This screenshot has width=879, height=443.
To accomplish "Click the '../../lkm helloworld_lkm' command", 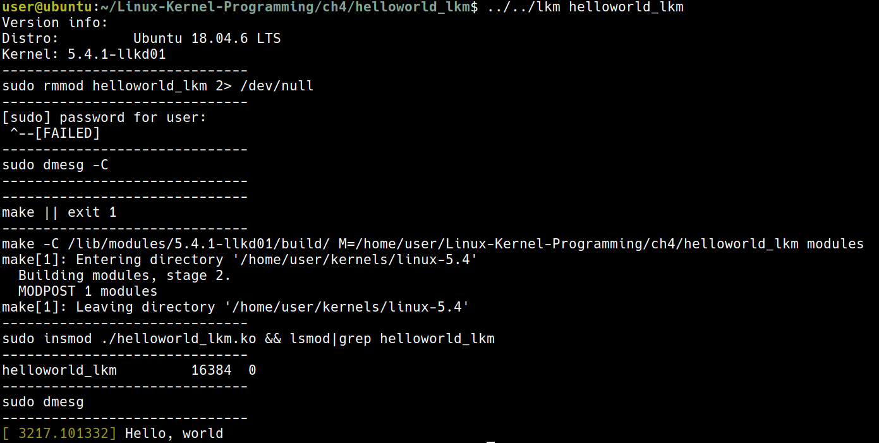I will [585, 7].
